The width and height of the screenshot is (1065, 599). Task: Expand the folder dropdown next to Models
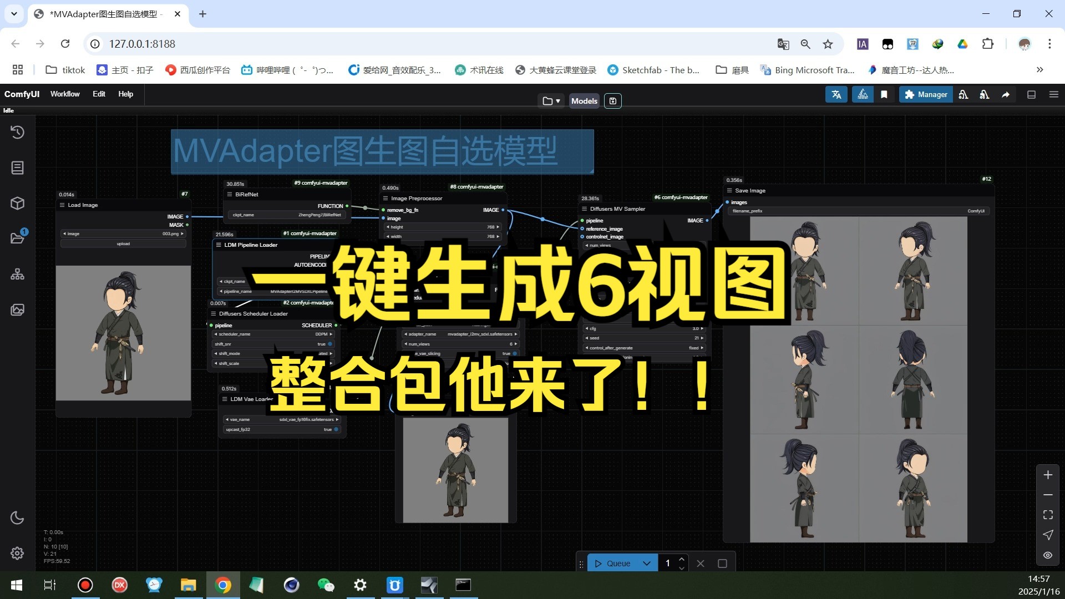click(551, 101)
